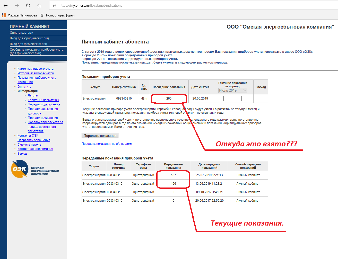Open Порядок заключения договора link

point(43,111)
